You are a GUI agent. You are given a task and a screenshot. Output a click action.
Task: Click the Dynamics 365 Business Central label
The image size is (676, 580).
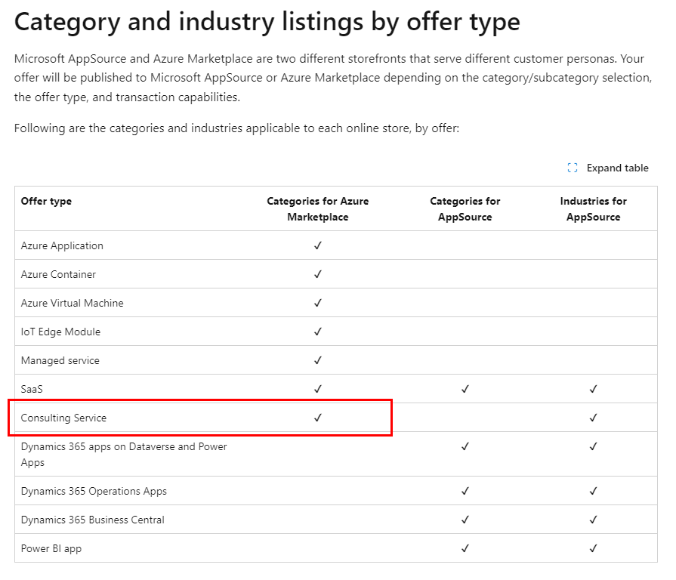click(x=92, y=520)
